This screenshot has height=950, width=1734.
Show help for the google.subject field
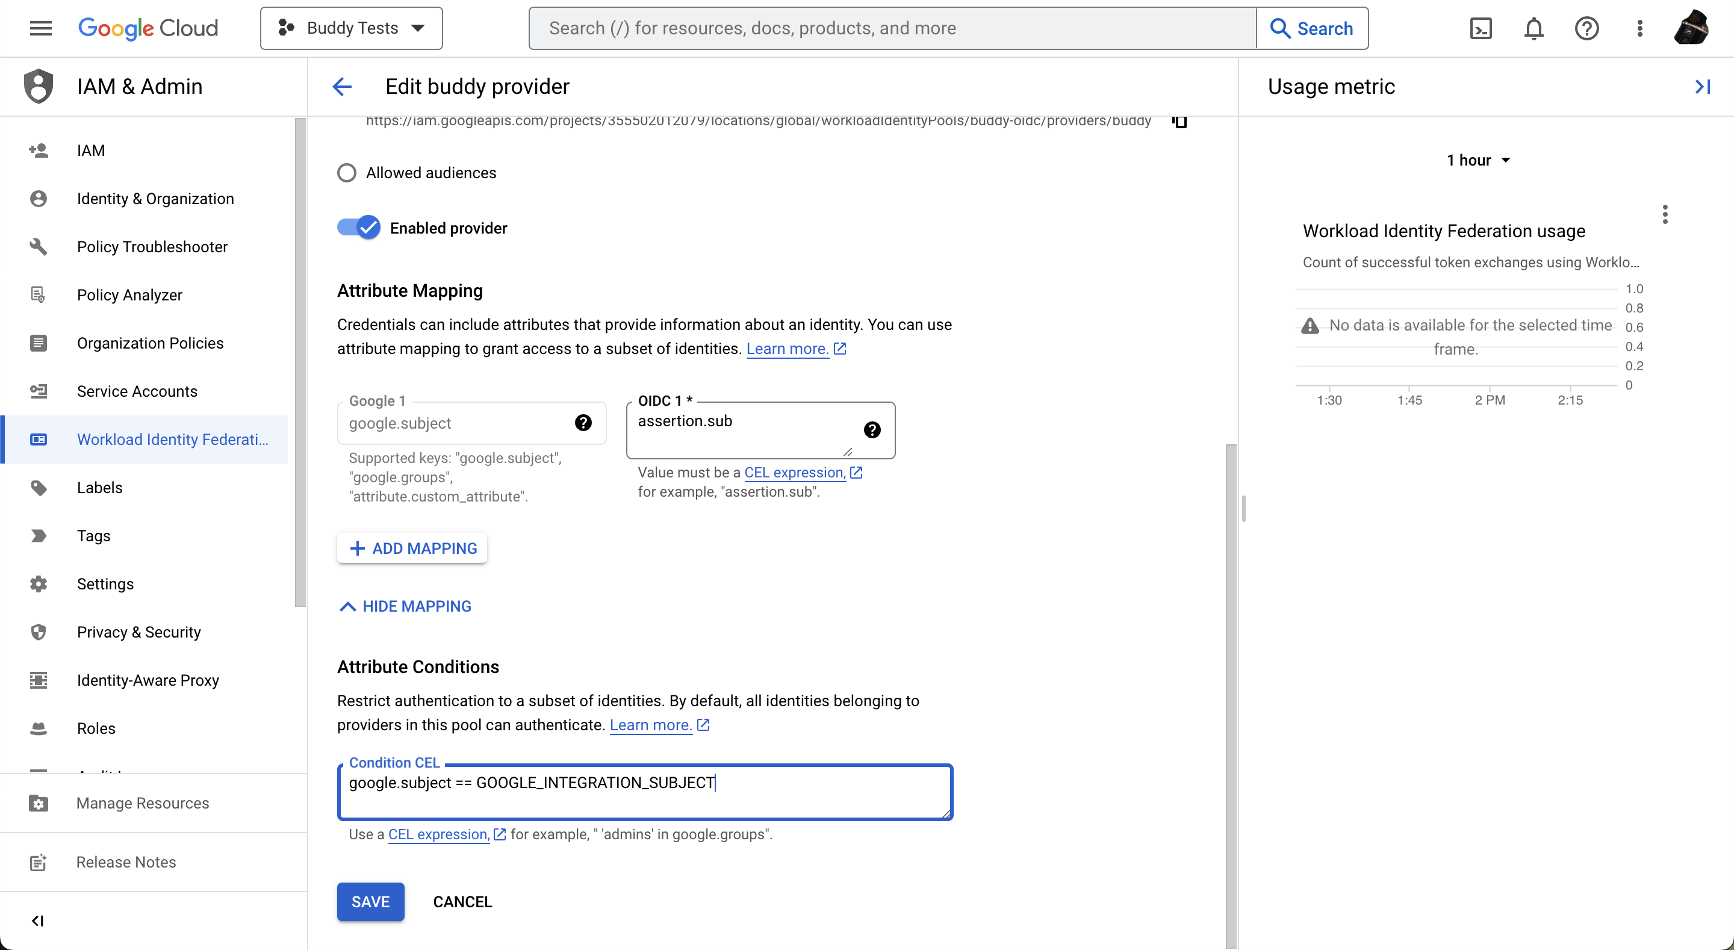point(583,423)
